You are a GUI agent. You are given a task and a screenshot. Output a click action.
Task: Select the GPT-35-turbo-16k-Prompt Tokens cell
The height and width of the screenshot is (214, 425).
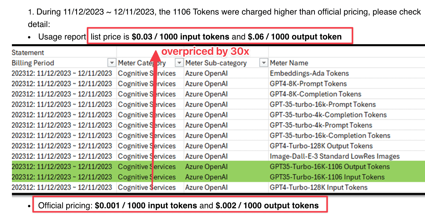coord(323,105)
